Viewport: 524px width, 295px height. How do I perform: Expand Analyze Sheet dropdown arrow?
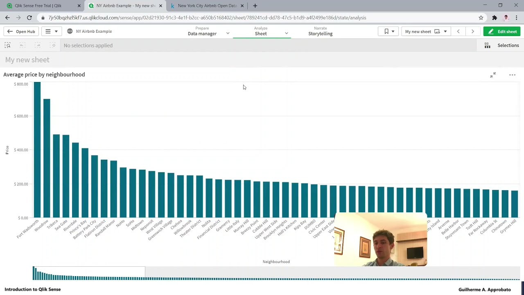pyautogui.click(x=286, y=34)
